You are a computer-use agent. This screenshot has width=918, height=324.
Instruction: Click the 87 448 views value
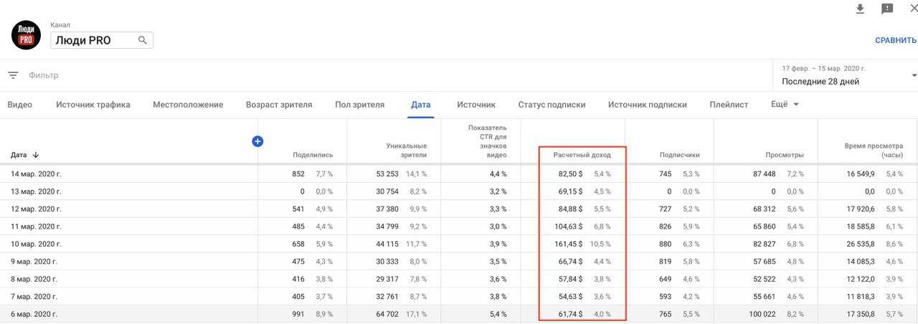coord(764,174)
